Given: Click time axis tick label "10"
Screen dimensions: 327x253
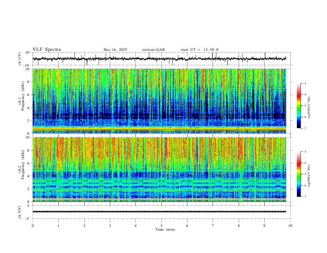Looking at the screenshot, I should pos(290,226).
